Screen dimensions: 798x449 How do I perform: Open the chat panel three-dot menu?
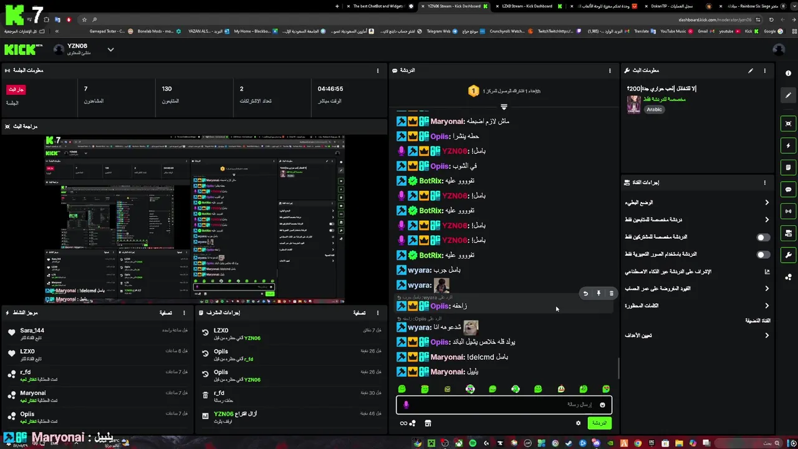click(610, 70)
